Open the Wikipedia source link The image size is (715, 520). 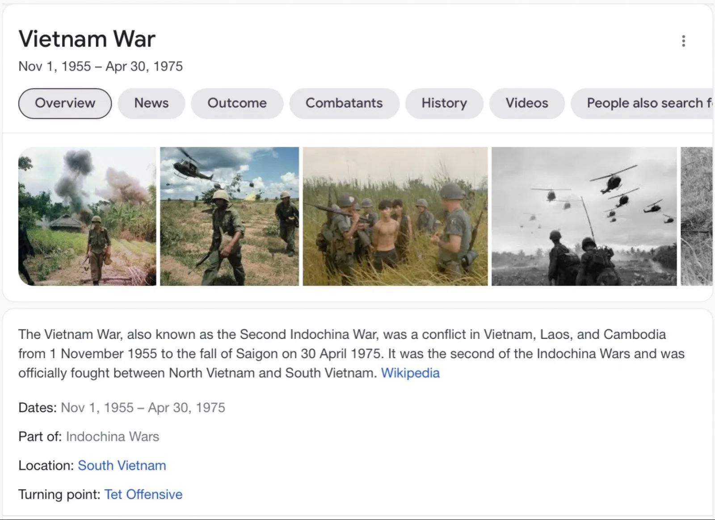pos(410,373)
